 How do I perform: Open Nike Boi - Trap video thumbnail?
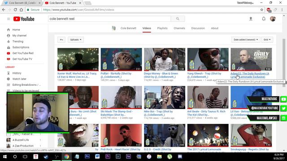[165, 97]
